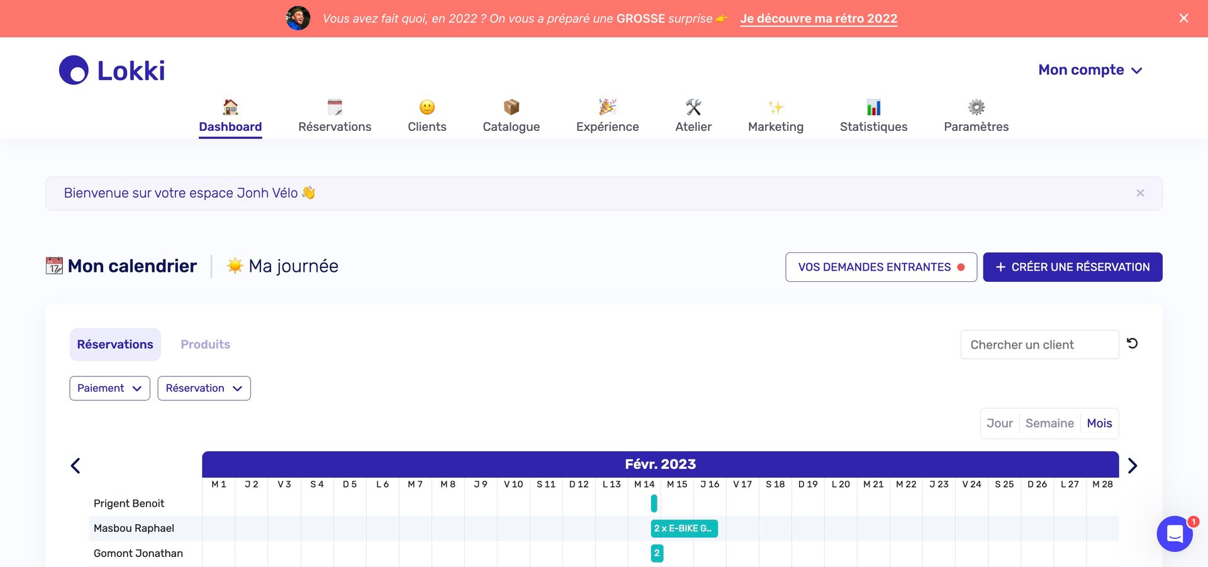Open Gomont Jonathan's reservation marker
The height and width of the screenshot is (567, 1208).
tap(657, 553)
